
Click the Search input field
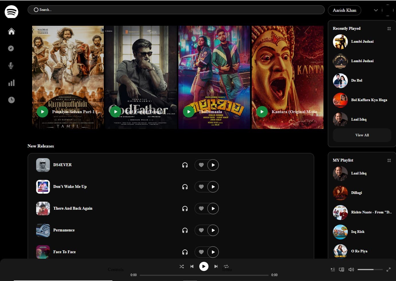tap(176, 10)
